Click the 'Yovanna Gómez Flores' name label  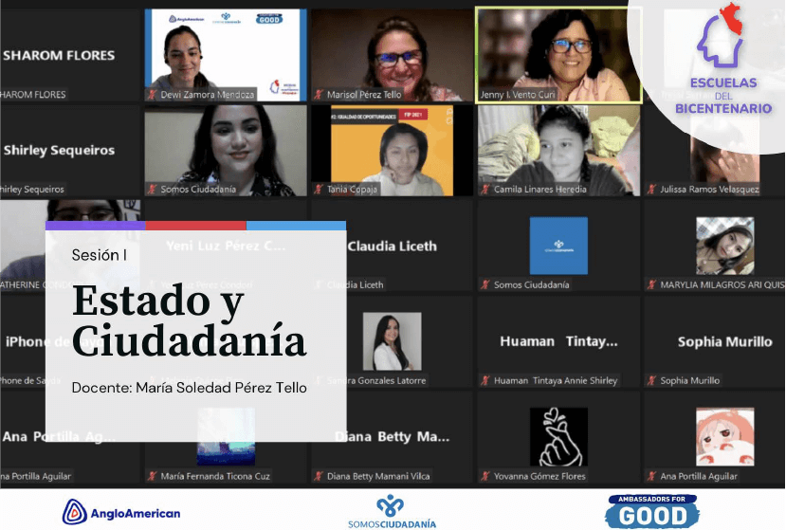539,476
